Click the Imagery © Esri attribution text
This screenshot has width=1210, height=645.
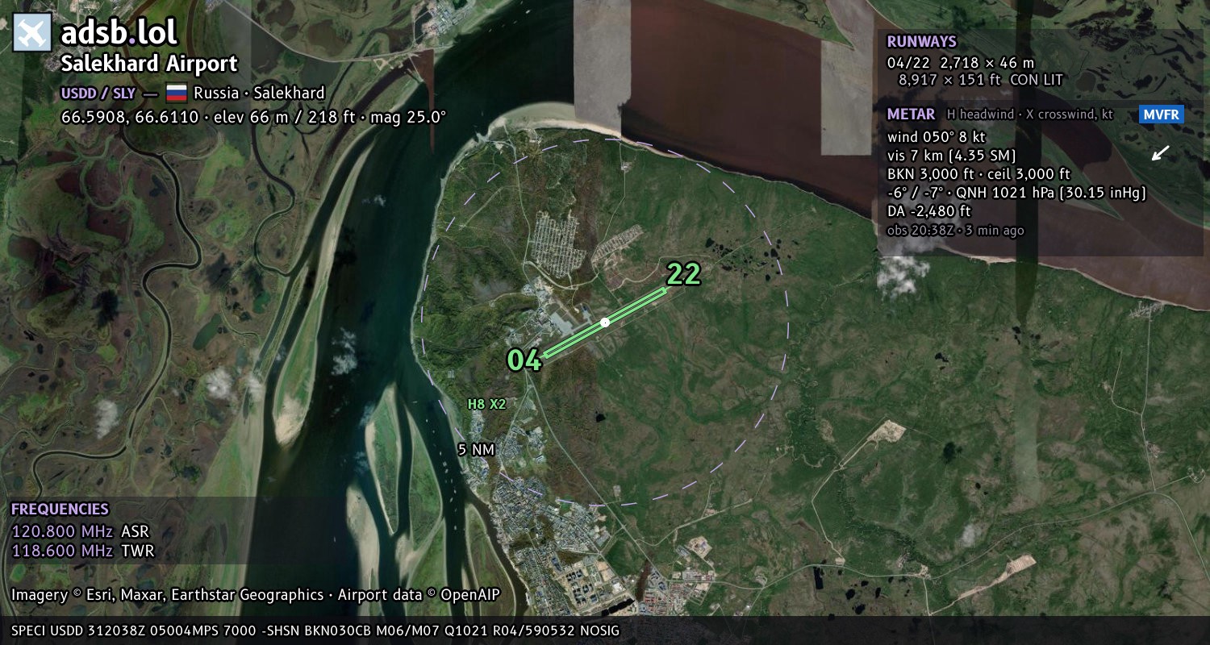tap(256, 595)
